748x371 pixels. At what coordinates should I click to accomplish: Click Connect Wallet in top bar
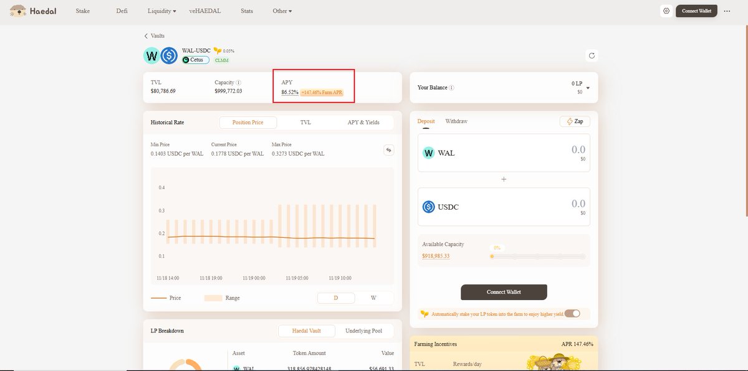coord(696,11)
